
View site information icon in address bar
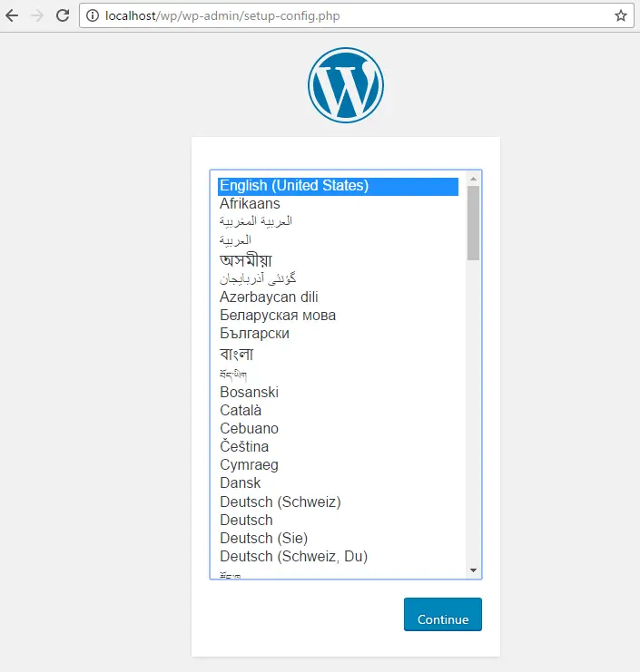pos(93,15)
